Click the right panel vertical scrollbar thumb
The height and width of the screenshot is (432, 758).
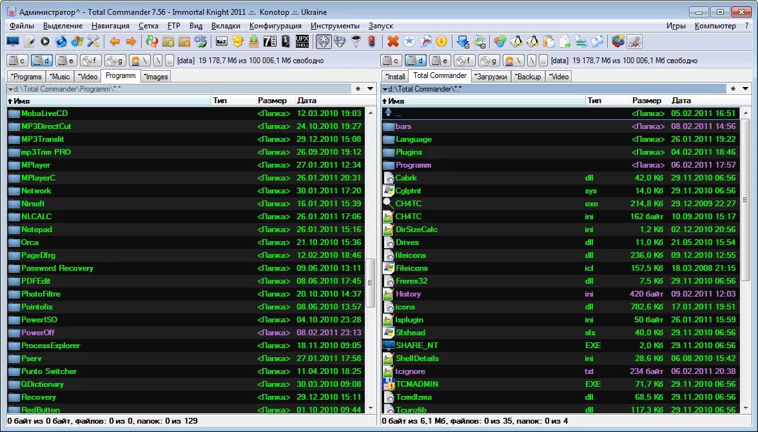point(745,200)
